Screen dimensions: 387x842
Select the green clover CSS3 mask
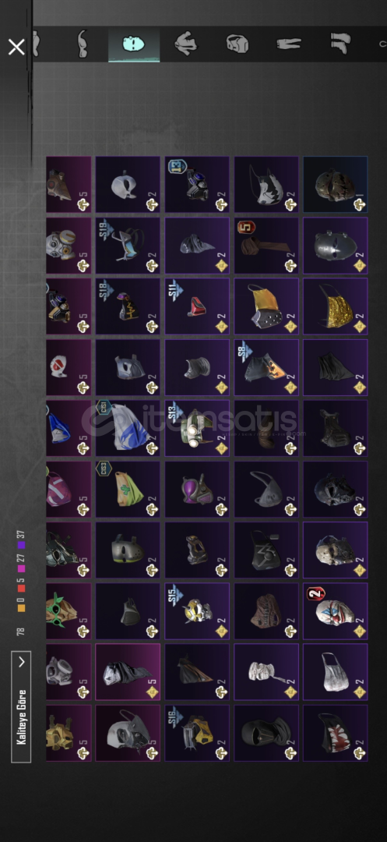[128, 489]
